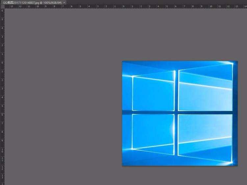Click the bright top-right corner of the image
Screen dimensions: 247x185
(232, 64)
